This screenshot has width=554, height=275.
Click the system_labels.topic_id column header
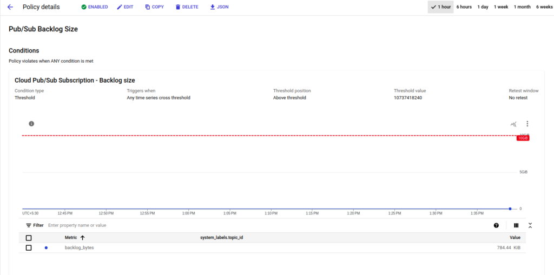coord(221,238)
